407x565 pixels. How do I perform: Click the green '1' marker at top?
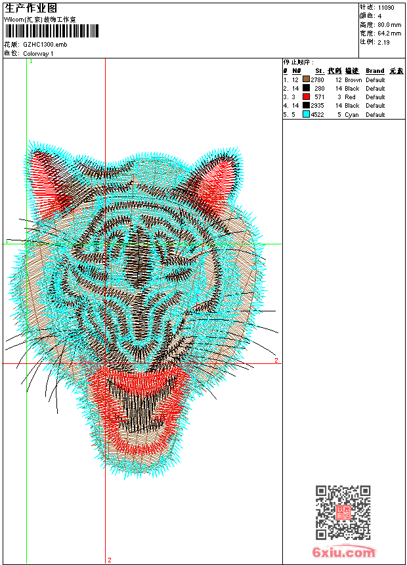click(x=30, y=61)
